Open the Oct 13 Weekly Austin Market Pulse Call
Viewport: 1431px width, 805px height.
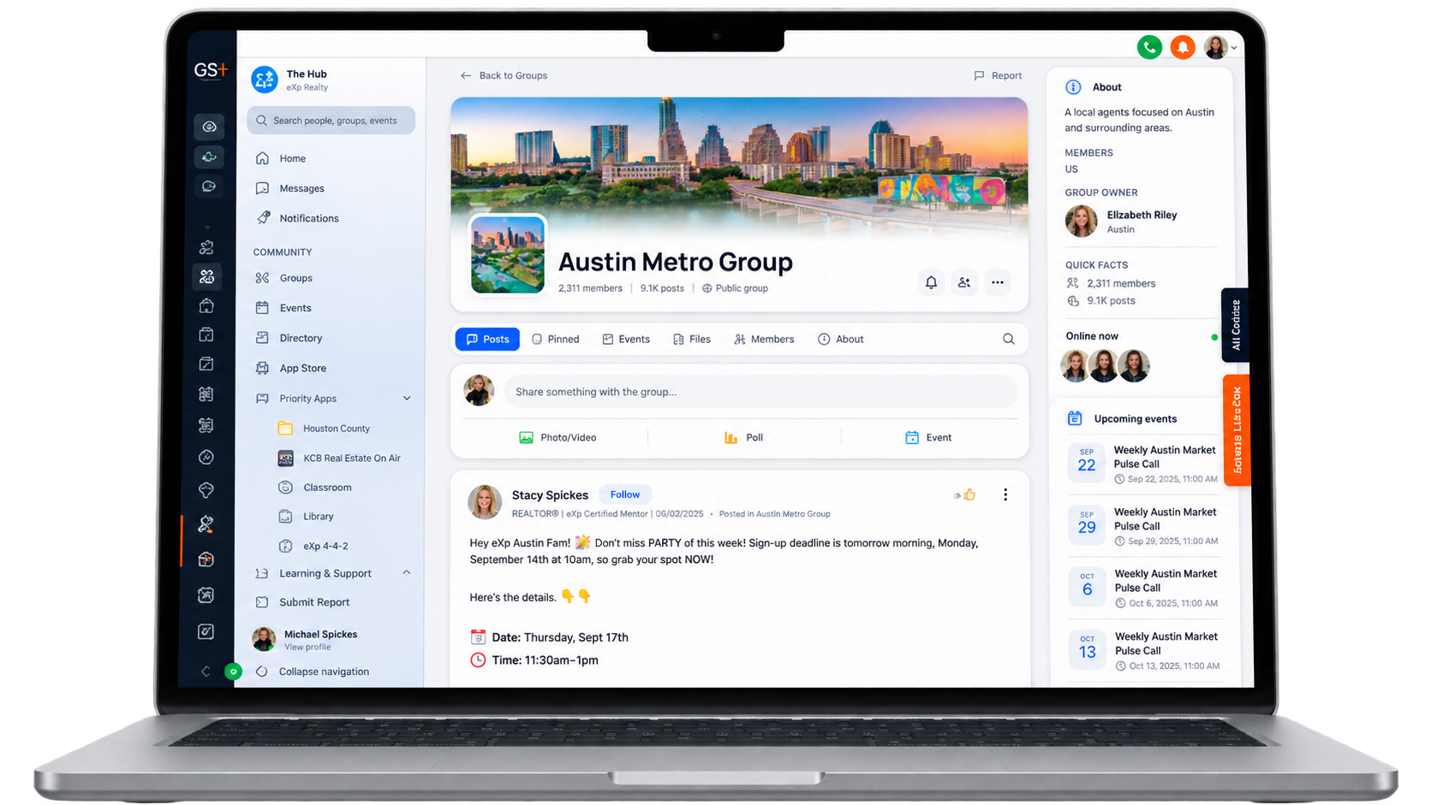tap(1144, 651)
